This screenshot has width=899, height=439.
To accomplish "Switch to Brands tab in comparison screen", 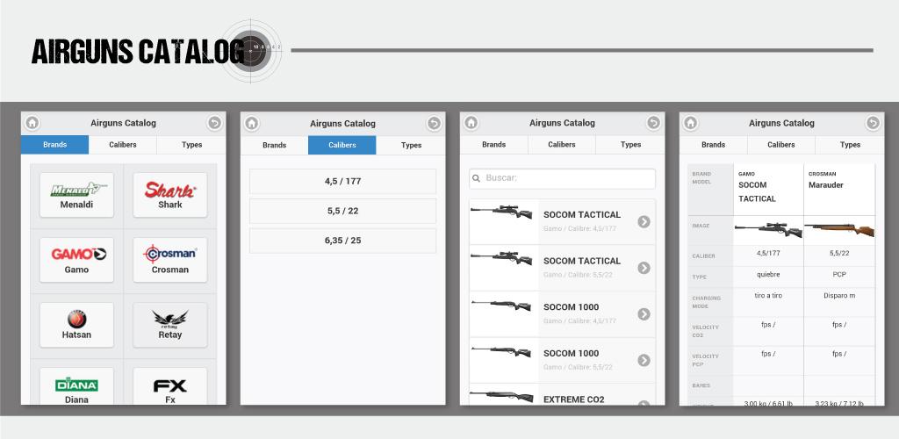I will (713, 144).
